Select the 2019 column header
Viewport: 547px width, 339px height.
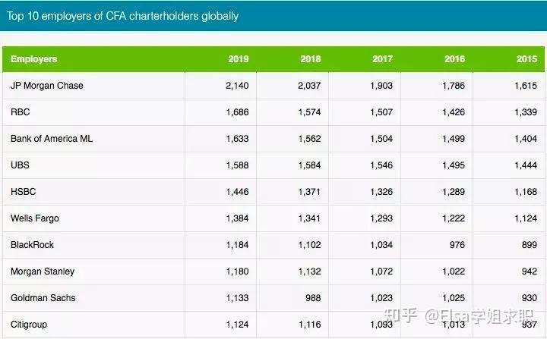coord(239,59)
